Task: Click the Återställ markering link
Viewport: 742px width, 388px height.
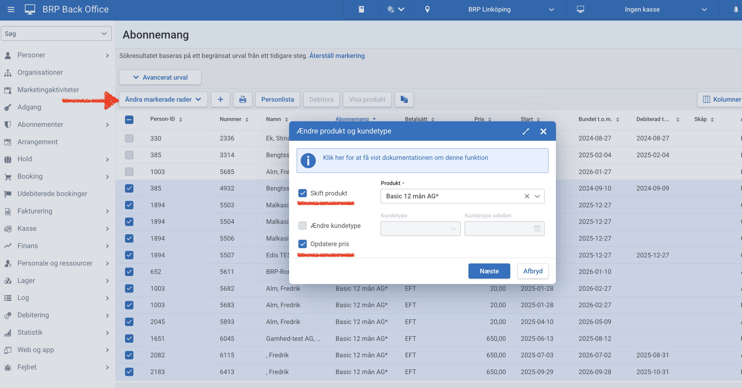Action: click(337, 56)
